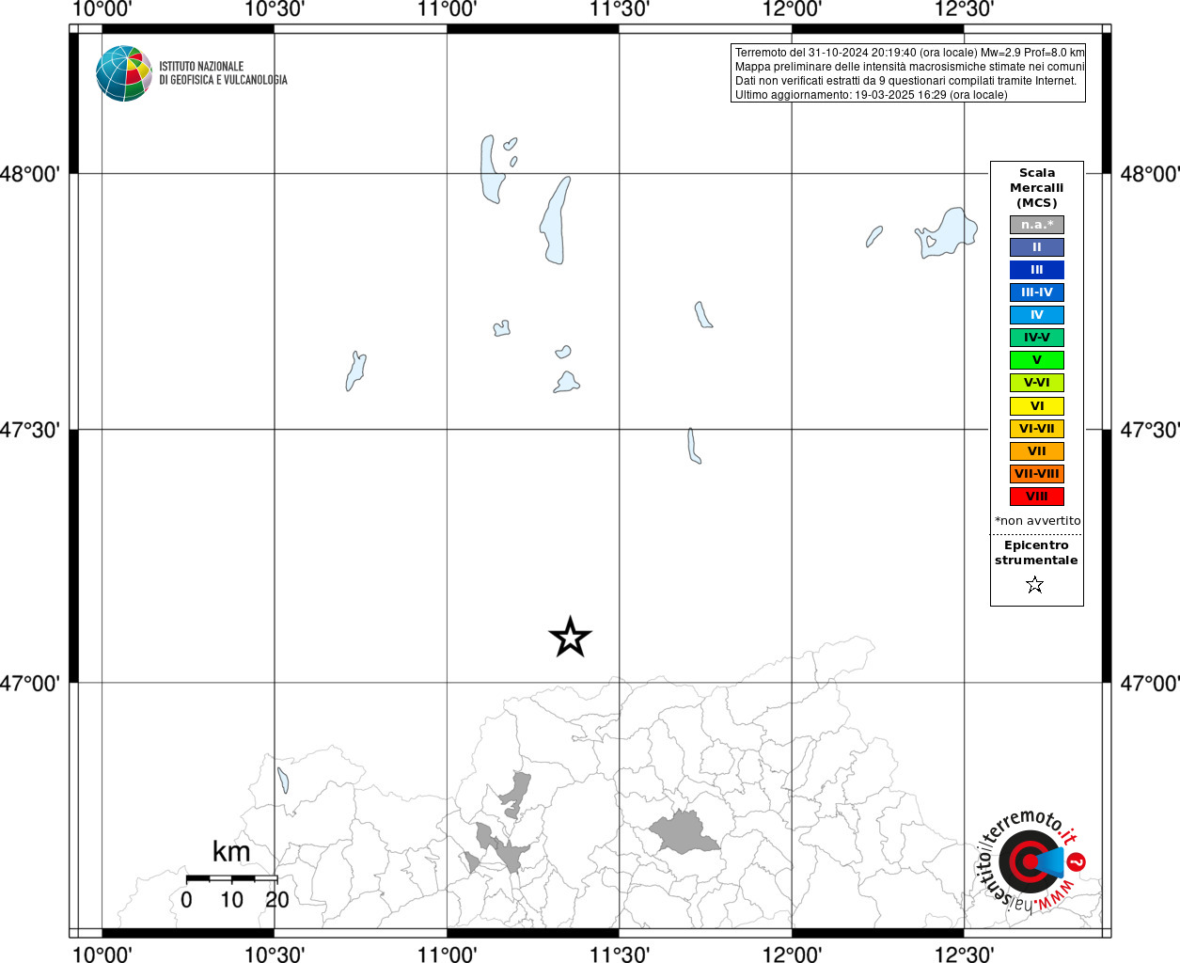Click the left 48°00' latitude label
1180x963 pixels.
click(30, 174)
